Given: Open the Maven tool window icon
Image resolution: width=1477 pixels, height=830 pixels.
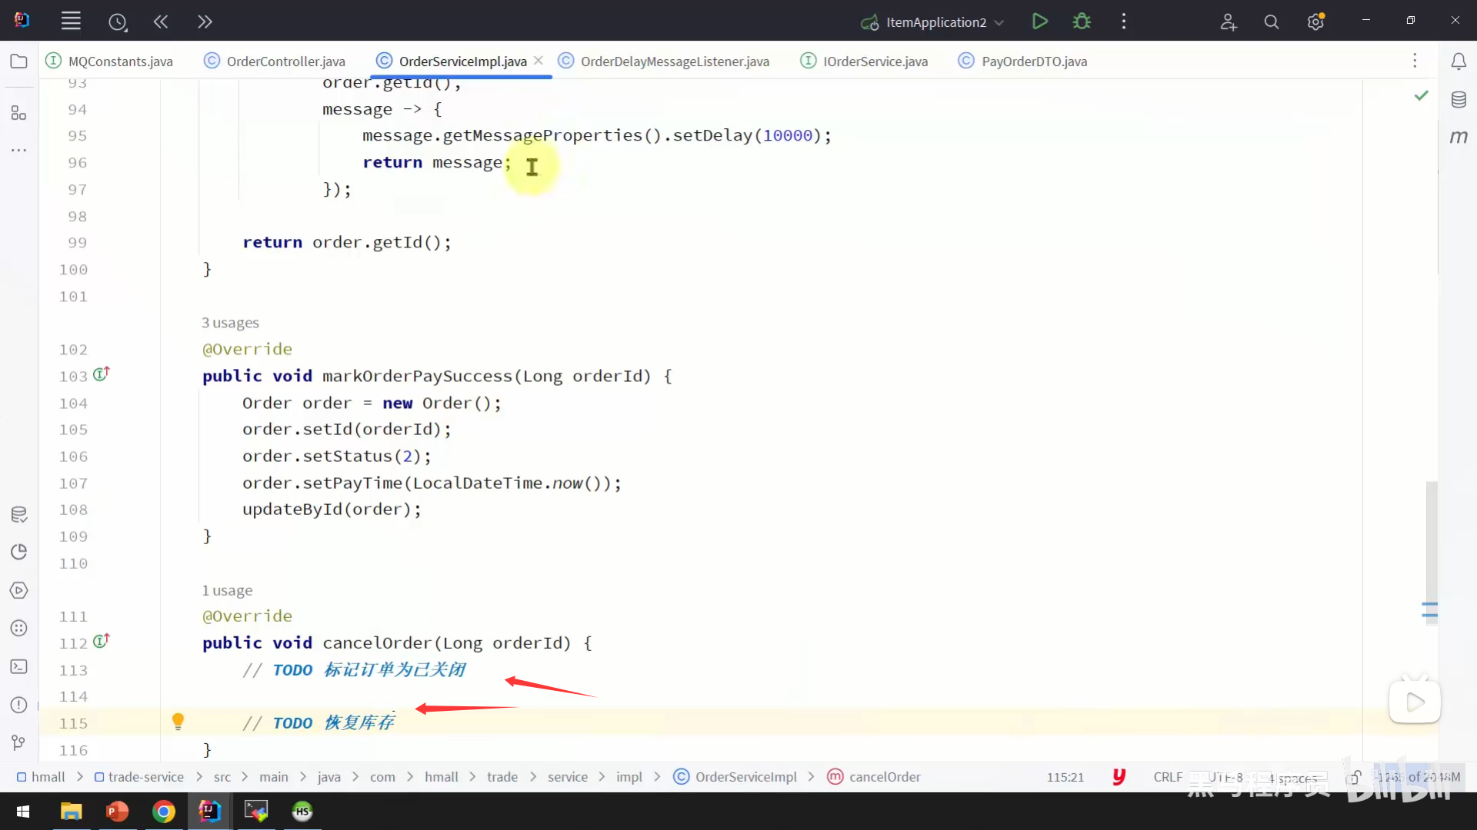Looking at the screenshot, I should point(1459,137).
